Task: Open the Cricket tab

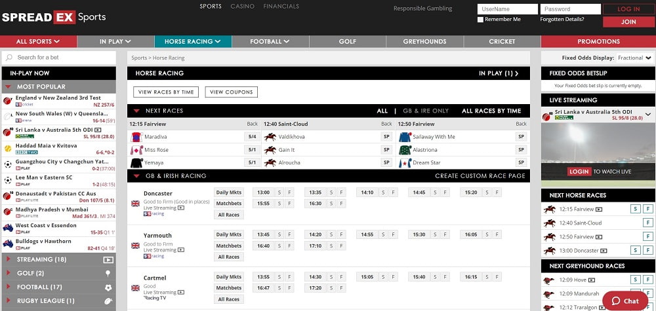Action: (x=502, y=41)
